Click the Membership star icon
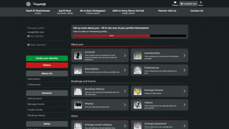The height and width of the screenshot is (129, 229). point(137,56)
